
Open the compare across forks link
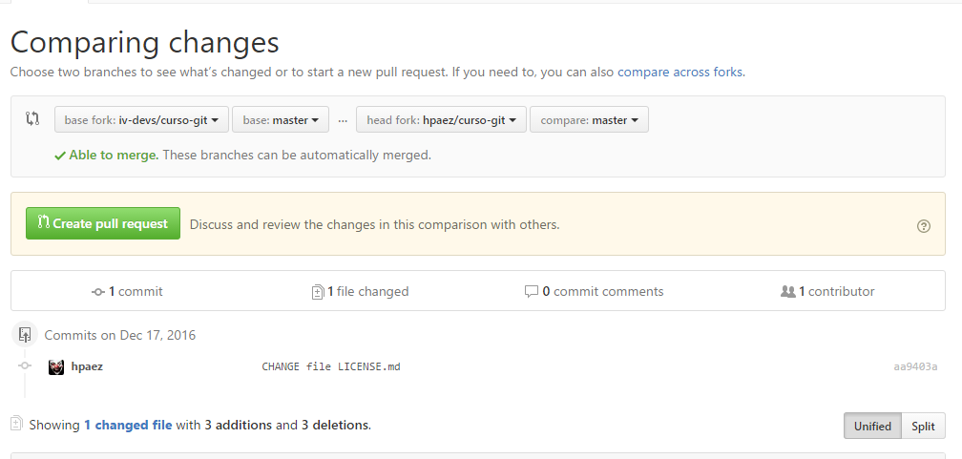coord(680,72)
